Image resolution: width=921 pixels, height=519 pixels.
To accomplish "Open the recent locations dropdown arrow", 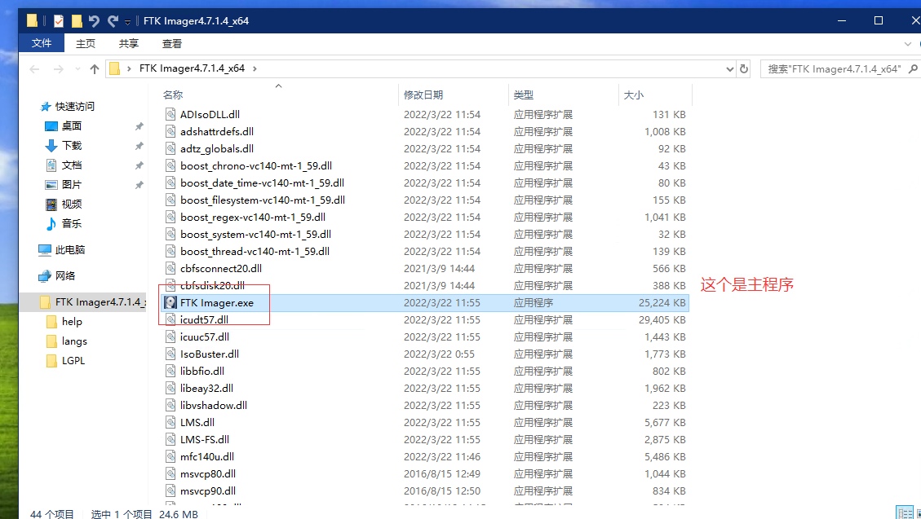I will [78, 69].
